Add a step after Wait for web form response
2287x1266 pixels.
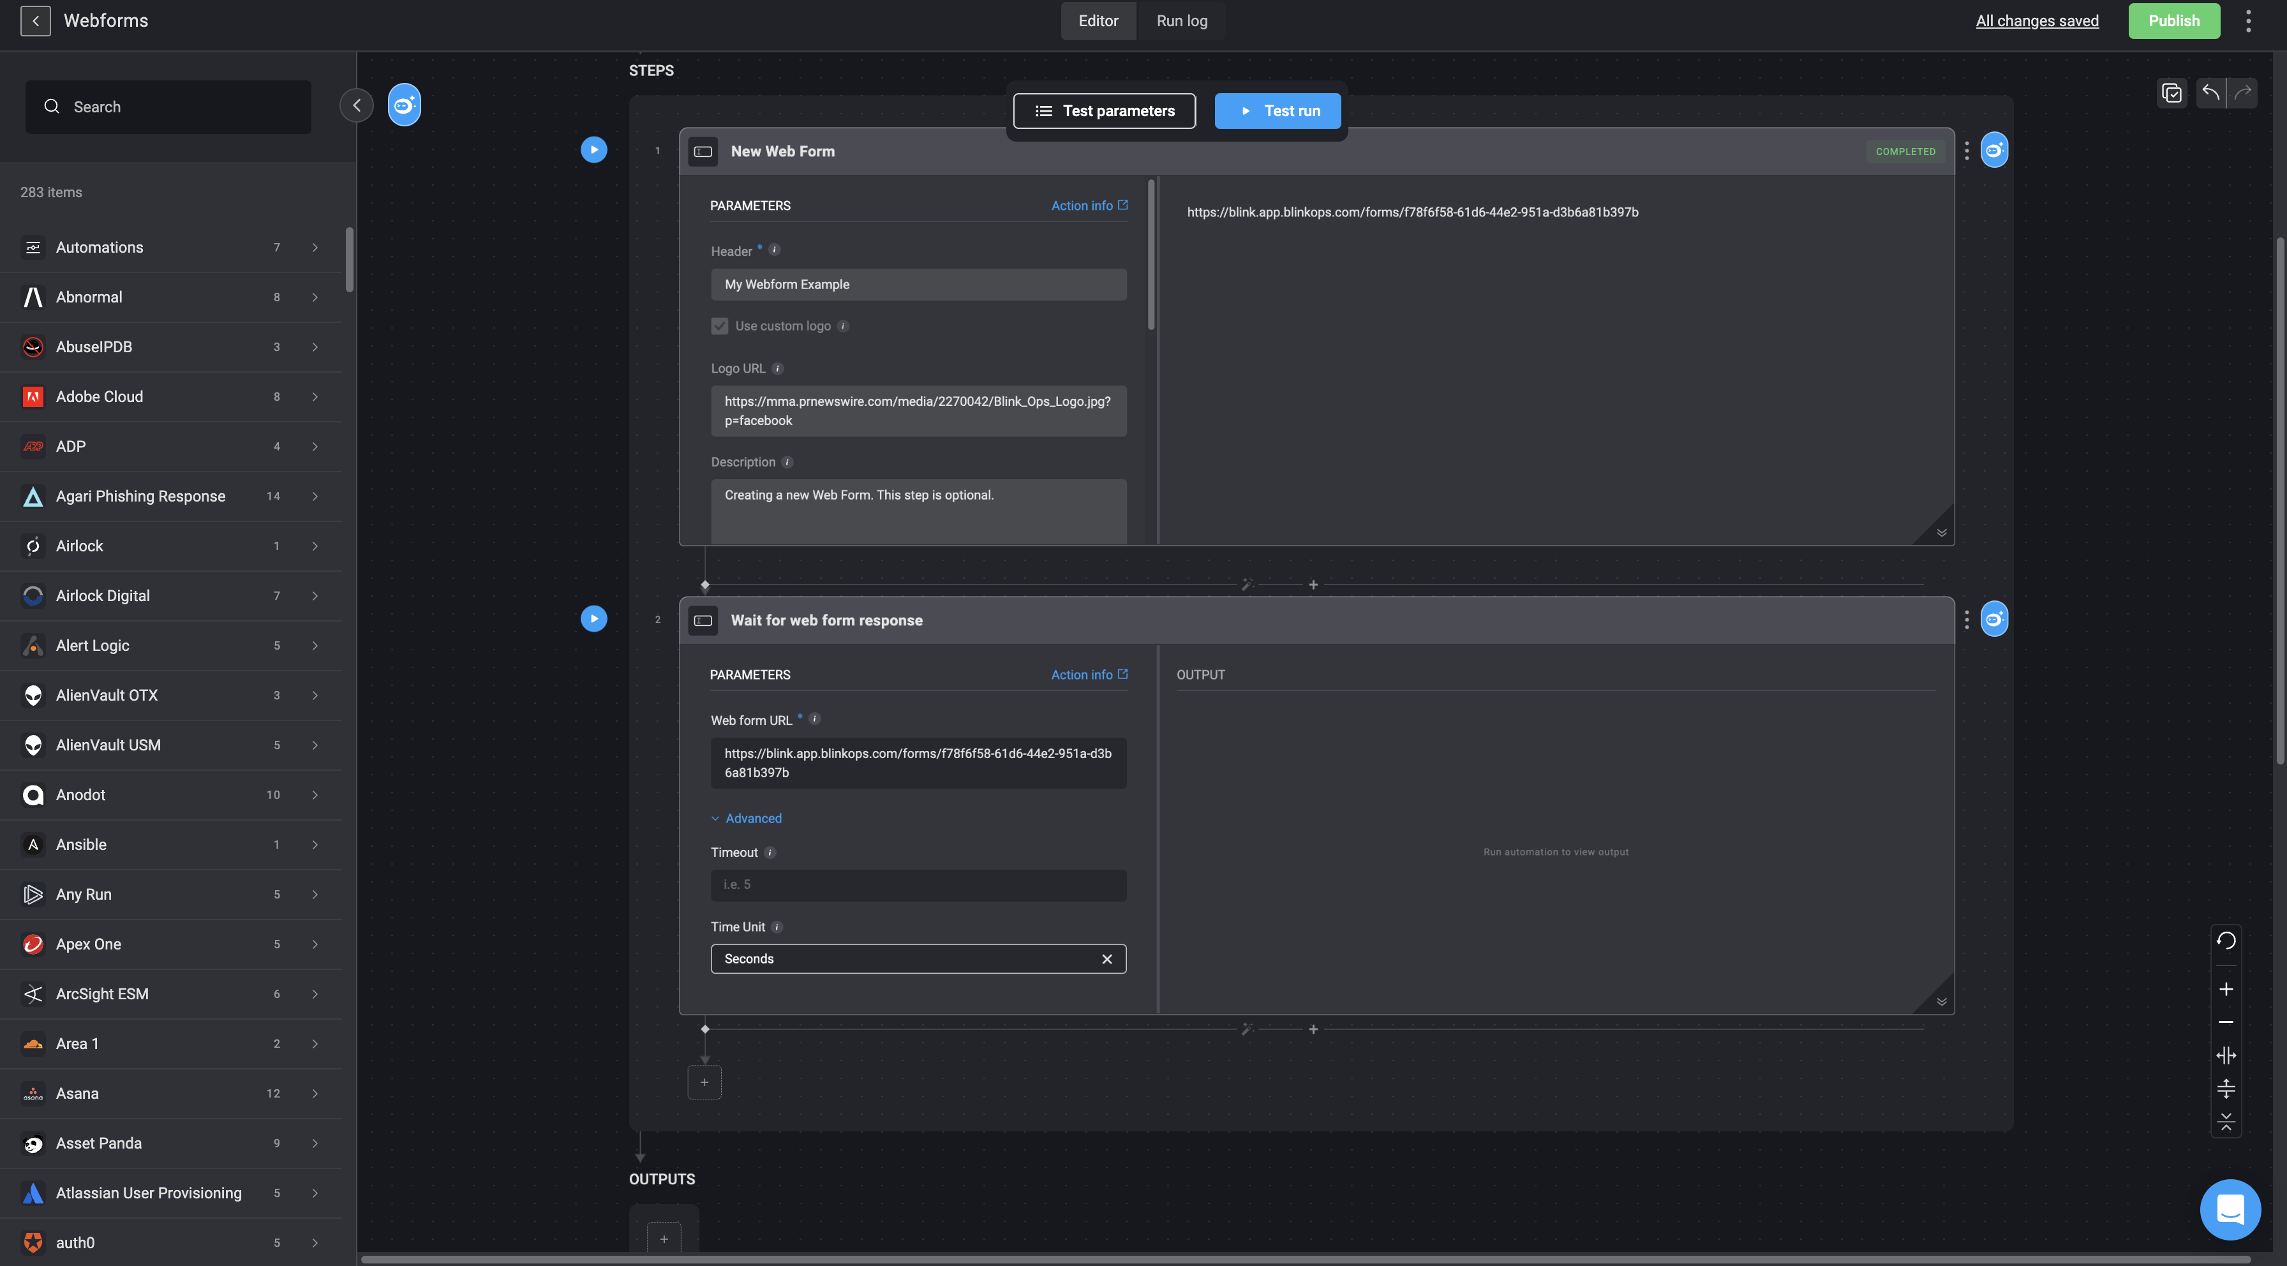(x=1313, y=1029)
